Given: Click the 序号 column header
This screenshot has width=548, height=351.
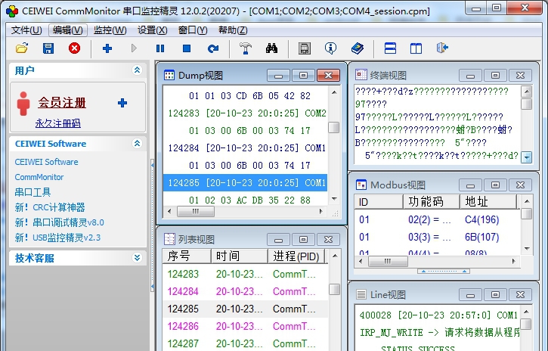Looking at the screenshot, I should (x=187, y=256).
